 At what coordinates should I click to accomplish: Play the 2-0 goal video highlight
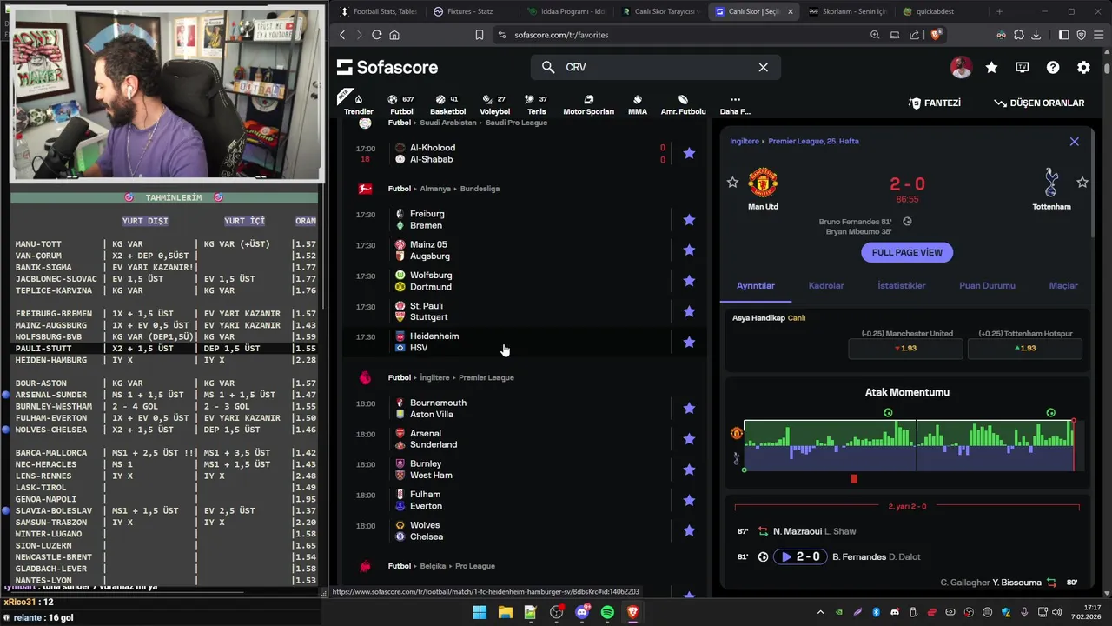pyautogui.click(x=799, y=556)
